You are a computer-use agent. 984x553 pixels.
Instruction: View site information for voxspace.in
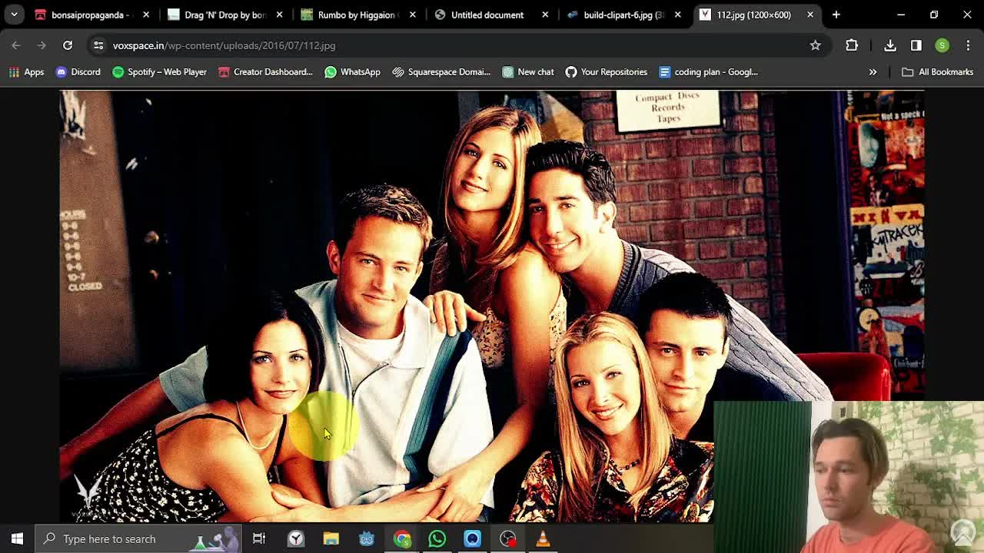(98, 45)
